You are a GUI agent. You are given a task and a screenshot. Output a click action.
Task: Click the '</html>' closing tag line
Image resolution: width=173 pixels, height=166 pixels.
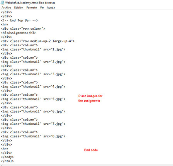click(x=7, y=161)
